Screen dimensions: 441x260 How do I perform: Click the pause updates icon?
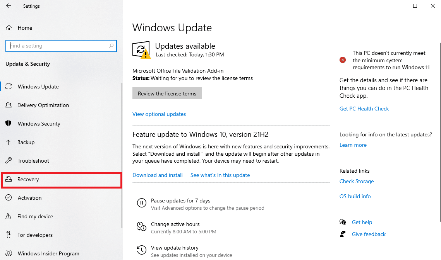pyautogui.click(x=142, y=202)
